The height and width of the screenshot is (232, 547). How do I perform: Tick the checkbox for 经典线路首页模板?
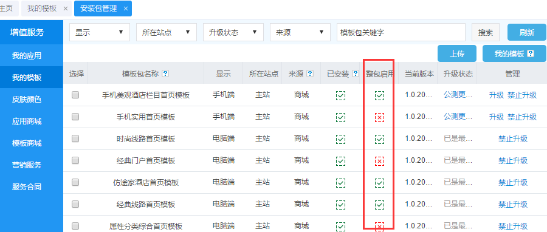click(x=75, y=204)
